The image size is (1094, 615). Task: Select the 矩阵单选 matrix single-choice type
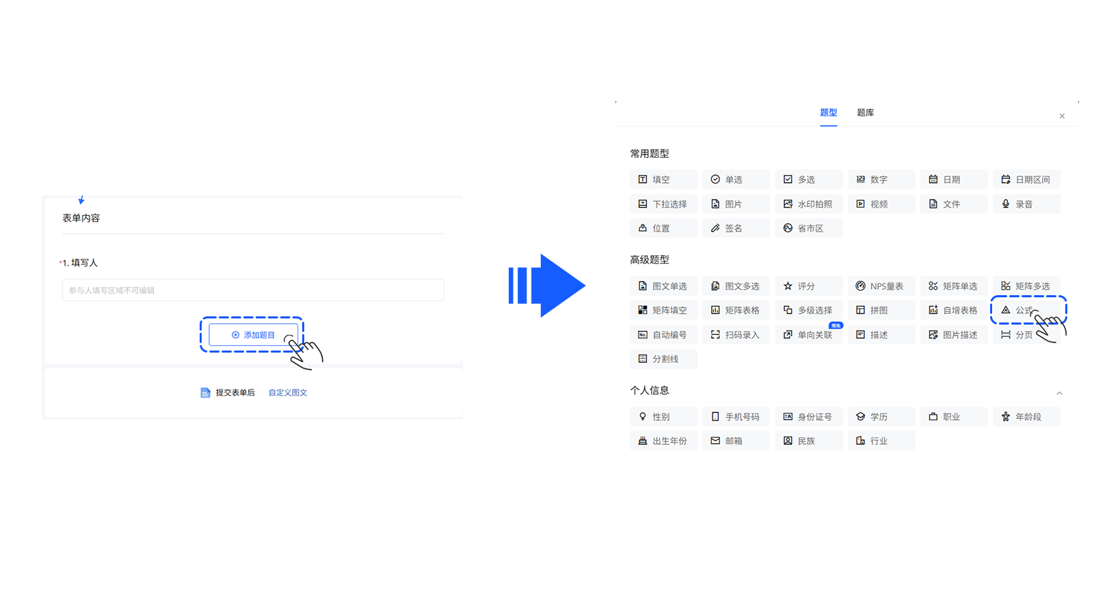[x=953, y=286]
